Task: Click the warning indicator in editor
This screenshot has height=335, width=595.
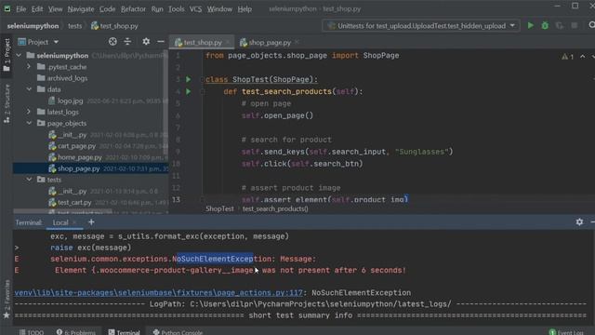Action: 568,57
